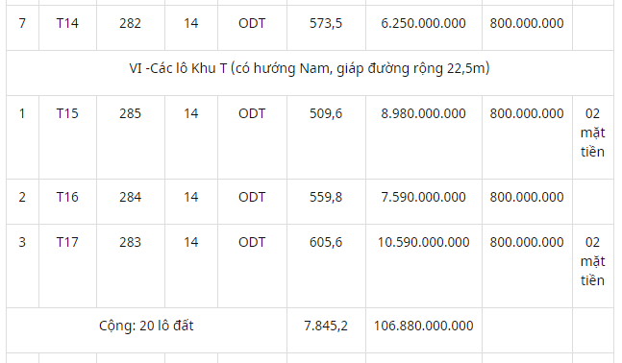Click area value 605,6
This screenshot has width=622, height=363.
(326, 242)
